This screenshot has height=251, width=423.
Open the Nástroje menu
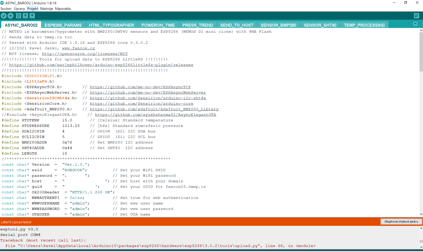point(46,9)
